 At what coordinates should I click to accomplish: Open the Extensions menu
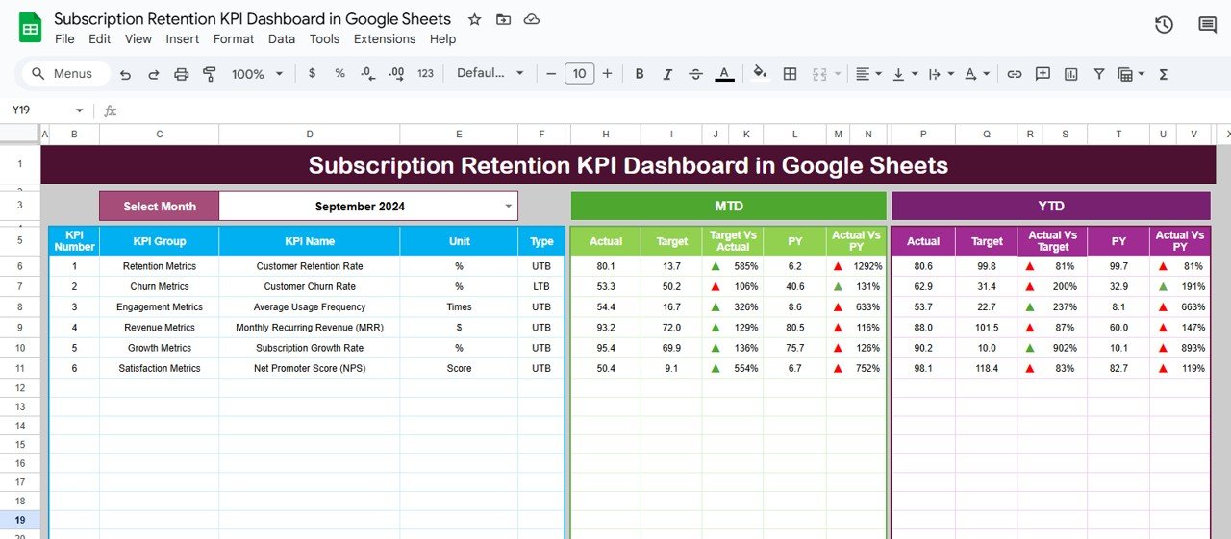pyautogui.click(x=385, y=39)
